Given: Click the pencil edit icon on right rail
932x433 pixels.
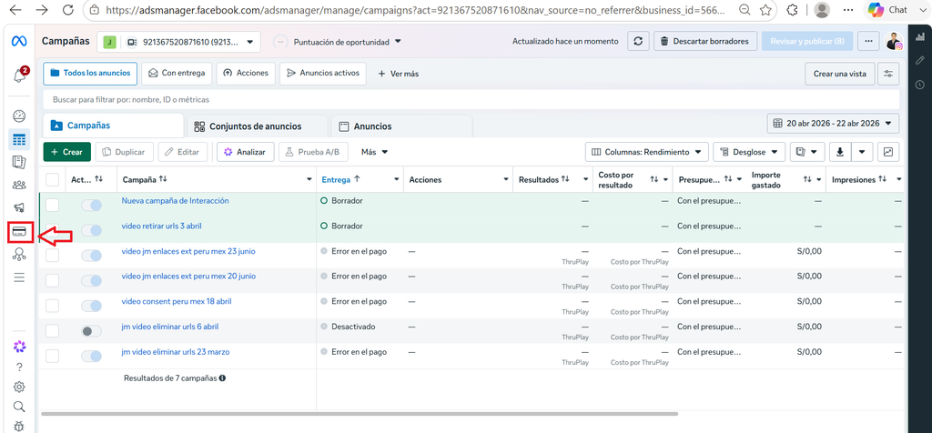Looking at the screenshot, I should click(x=920, y=60).
